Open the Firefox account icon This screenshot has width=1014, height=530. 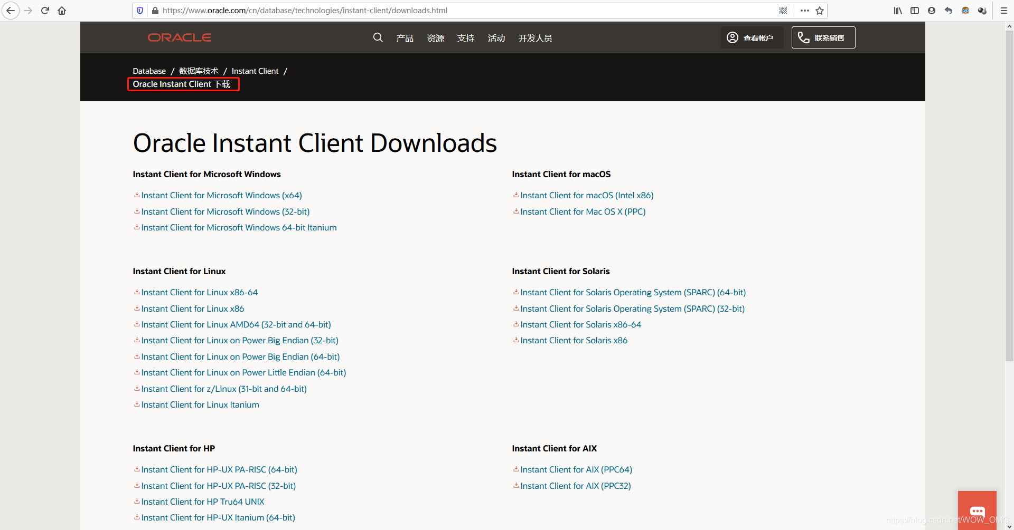click(x=932, y=11)
